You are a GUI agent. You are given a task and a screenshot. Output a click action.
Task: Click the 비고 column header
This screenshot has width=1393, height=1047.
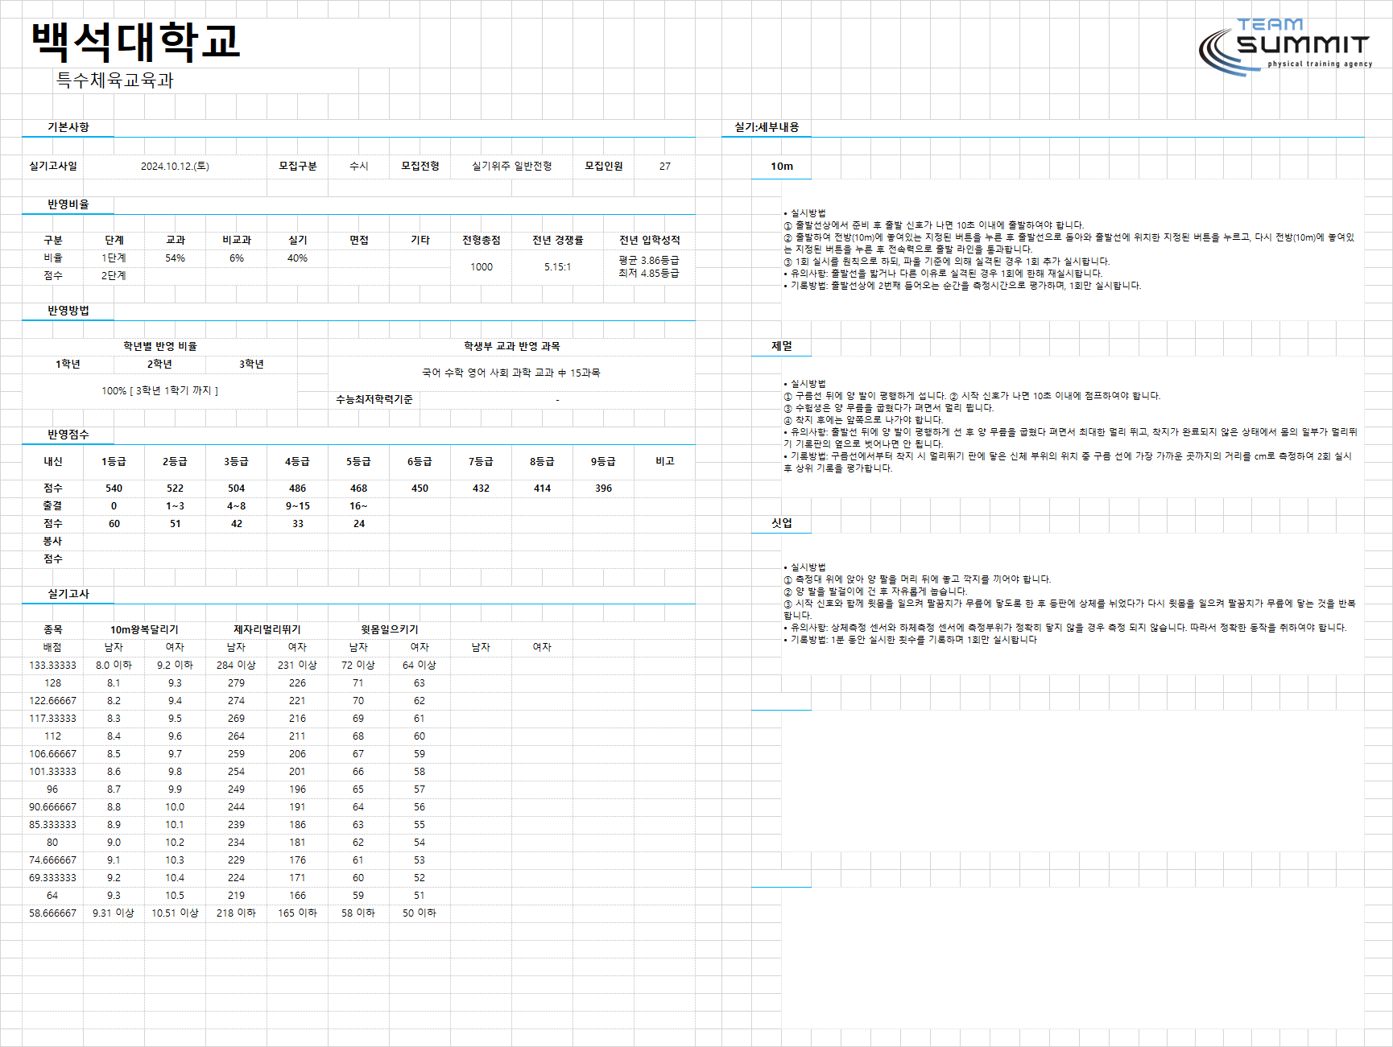tap(665, 462)
